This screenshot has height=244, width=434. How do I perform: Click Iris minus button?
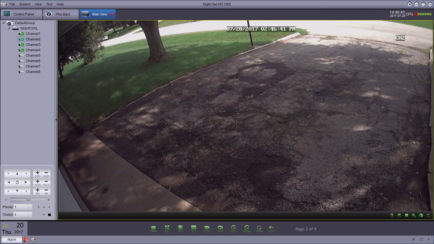(46, 191)
